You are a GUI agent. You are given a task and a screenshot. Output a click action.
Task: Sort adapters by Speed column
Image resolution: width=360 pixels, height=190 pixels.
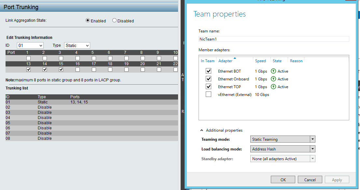coord(260,61)
